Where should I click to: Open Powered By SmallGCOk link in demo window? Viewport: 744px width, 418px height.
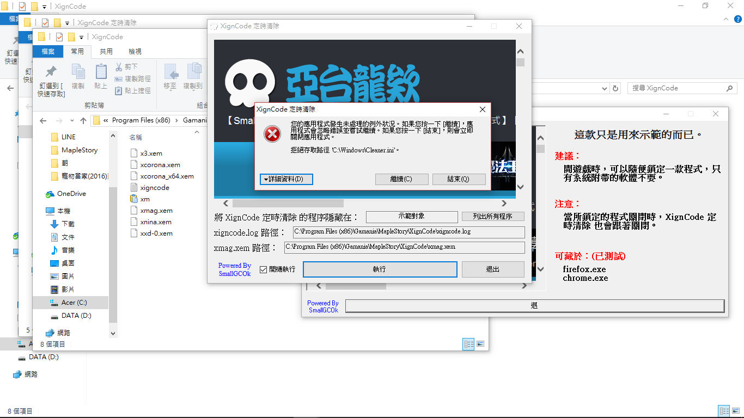[x=324, y=306]
